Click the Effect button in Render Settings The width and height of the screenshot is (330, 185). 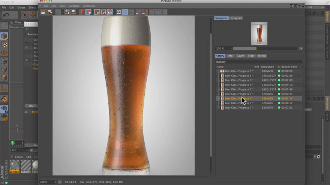(31, 106)
